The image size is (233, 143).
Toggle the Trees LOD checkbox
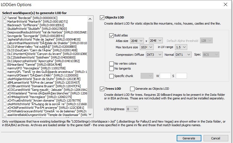tap(102, 89)
